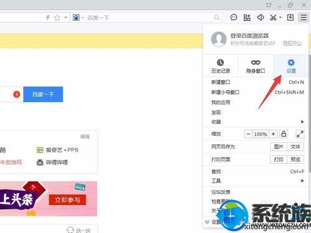This screenshot has height=233, width=311.
Task: Click the lightning speed mode icon
Action: [x=48, y=17]
